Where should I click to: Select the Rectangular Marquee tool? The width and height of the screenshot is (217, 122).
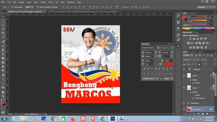click(x=3, y=21)
